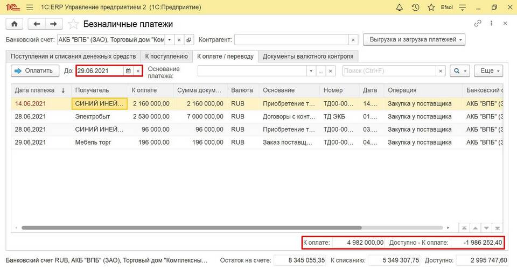Select the К оплате / переводу tab
517x269 pixels.
pos(225,56)
